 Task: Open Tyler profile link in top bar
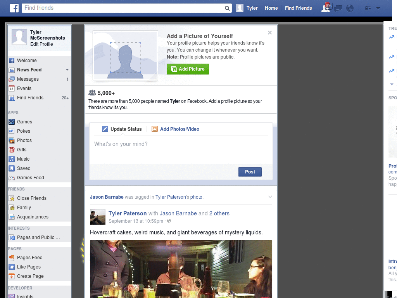click(252, 8)
